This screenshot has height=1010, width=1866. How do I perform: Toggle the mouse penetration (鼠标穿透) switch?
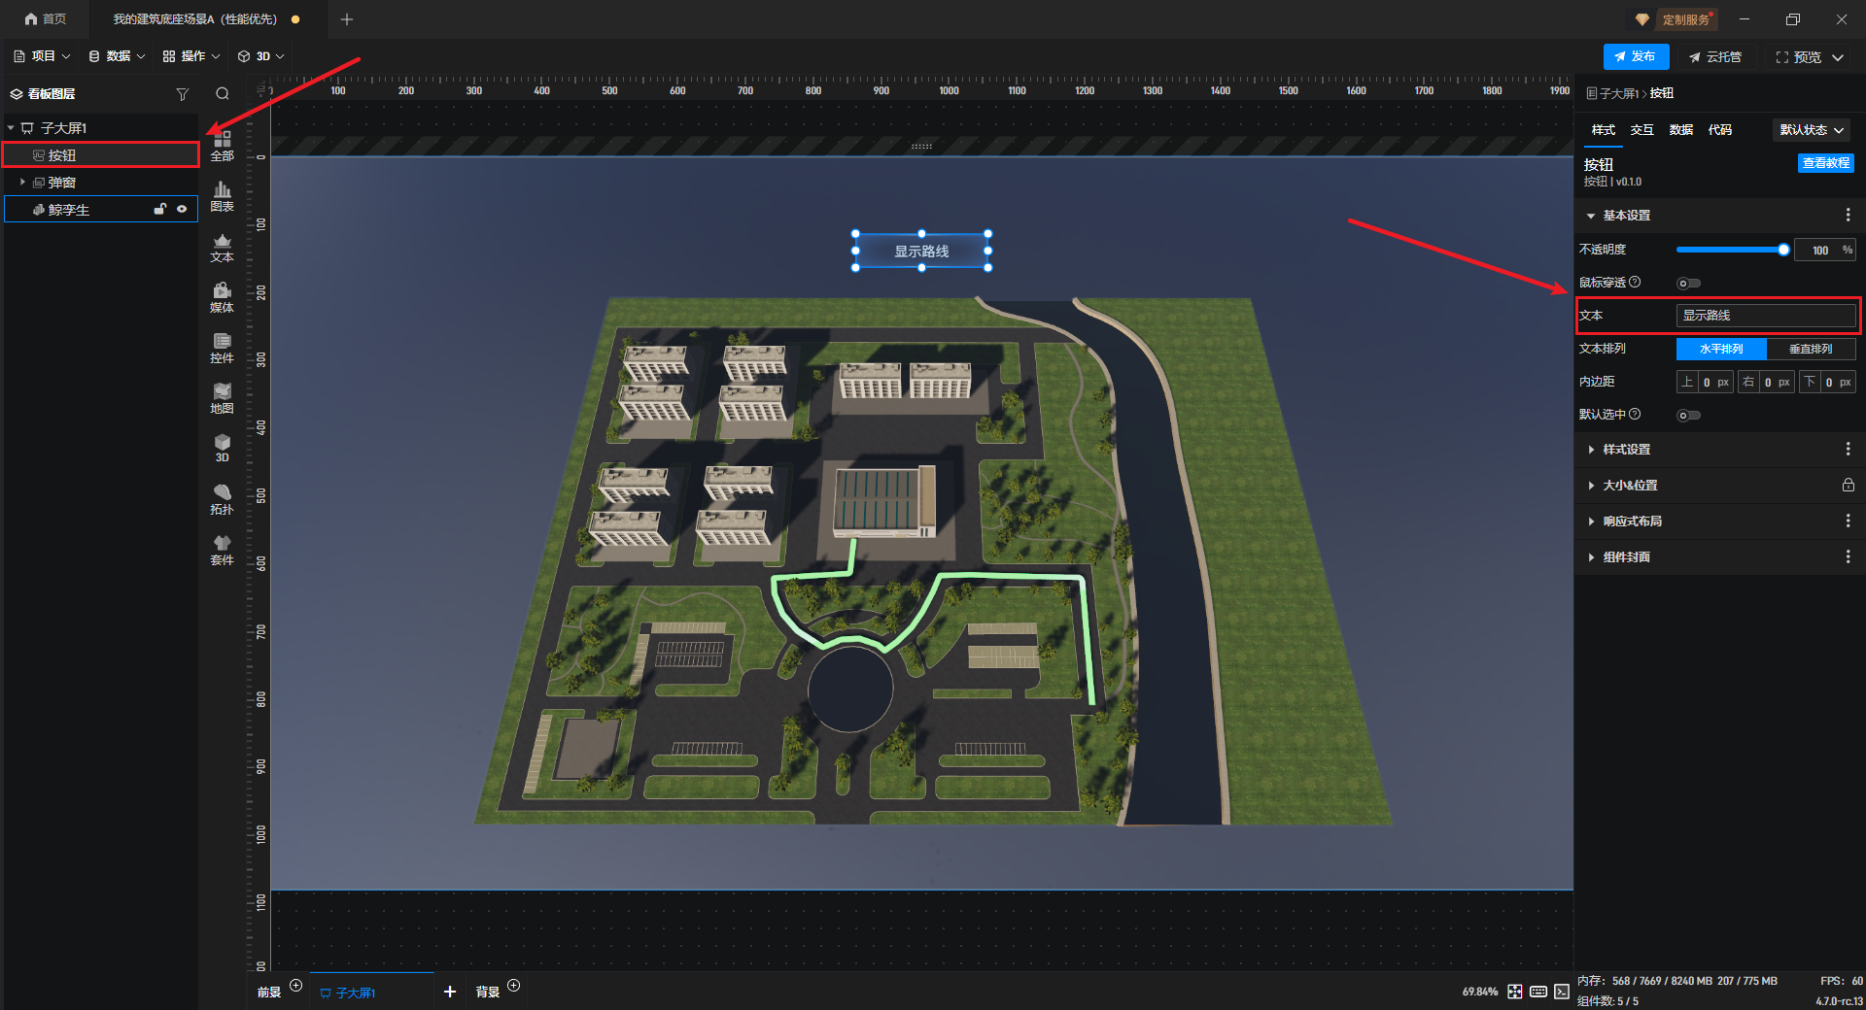coord(1688,284)
